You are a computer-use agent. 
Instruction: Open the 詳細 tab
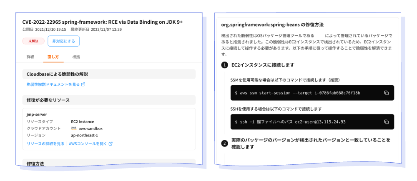30,57
